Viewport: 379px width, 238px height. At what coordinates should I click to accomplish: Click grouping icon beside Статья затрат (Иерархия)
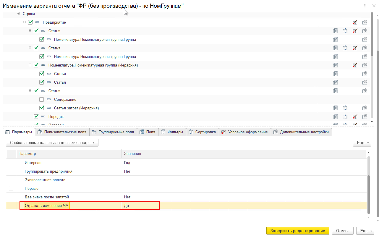tap(49, 108)
